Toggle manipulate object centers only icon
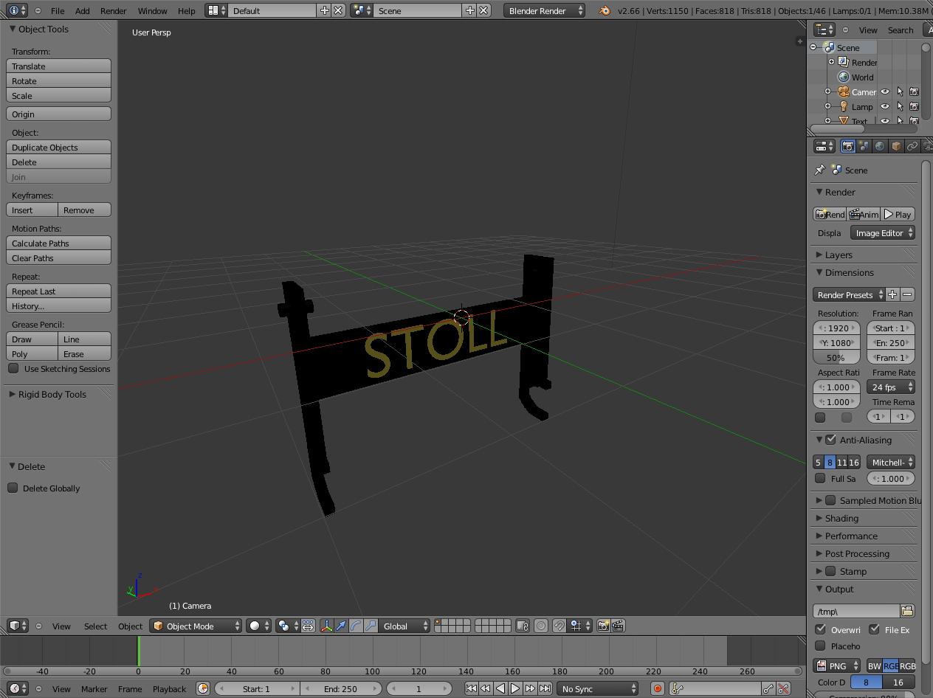The height and width of the screenshot is (698, 933). coord(308,626)
